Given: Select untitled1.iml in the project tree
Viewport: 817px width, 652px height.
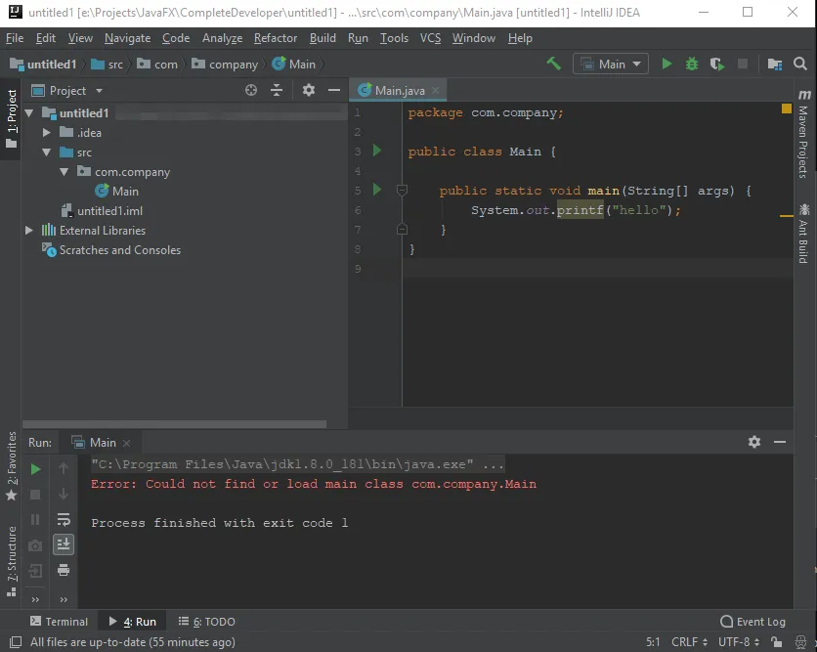Looking at the screenshot, I should 109,211.
